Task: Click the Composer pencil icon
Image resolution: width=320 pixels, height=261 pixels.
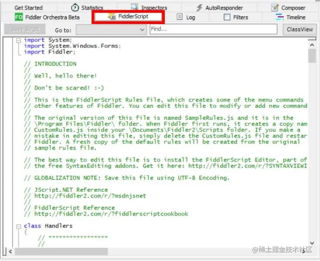Action: 275,8
